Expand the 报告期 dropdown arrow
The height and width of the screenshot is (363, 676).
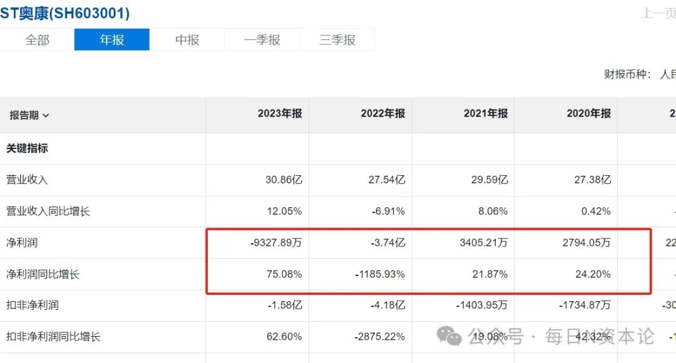click(x=46, y=116)
